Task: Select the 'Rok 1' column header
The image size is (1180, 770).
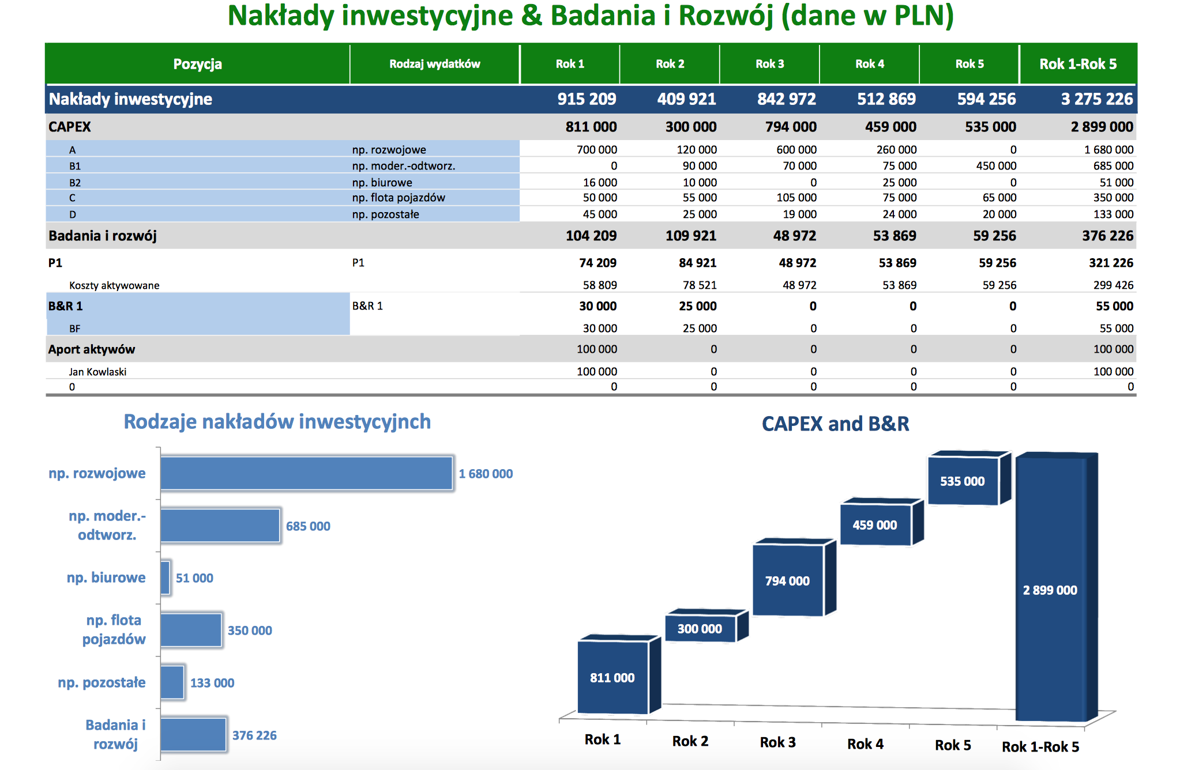Action: pos(570,64)
